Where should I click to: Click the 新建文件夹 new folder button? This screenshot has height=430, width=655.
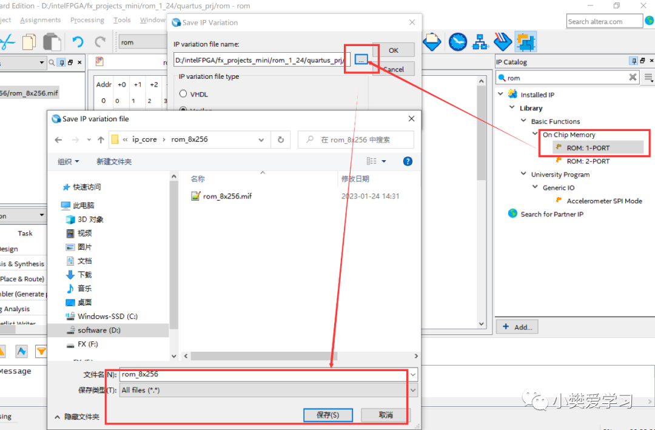click(x=114, y=162)
